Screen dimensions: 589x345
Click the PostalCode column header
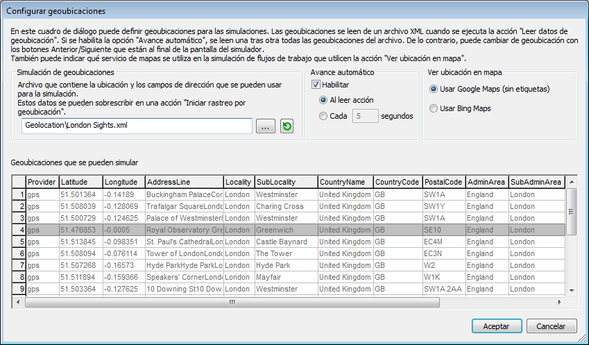pos(443,182)
